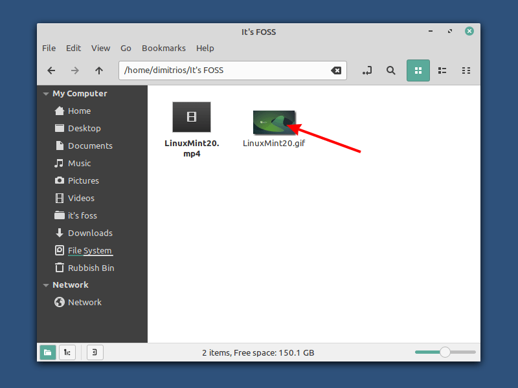This screenshot has height=388, width=518.
Task: Minimize the It's FOSS window
Action: (x=431, y=31)
